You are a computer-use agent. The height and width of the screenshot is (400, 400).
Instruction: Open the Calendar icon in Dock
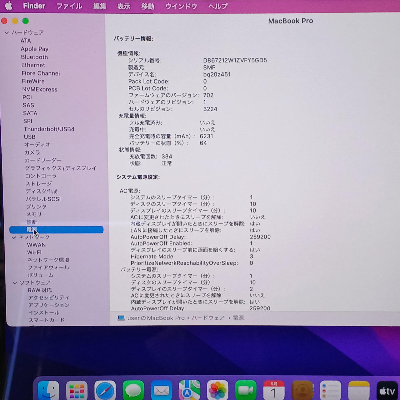[x=274, y=391]
